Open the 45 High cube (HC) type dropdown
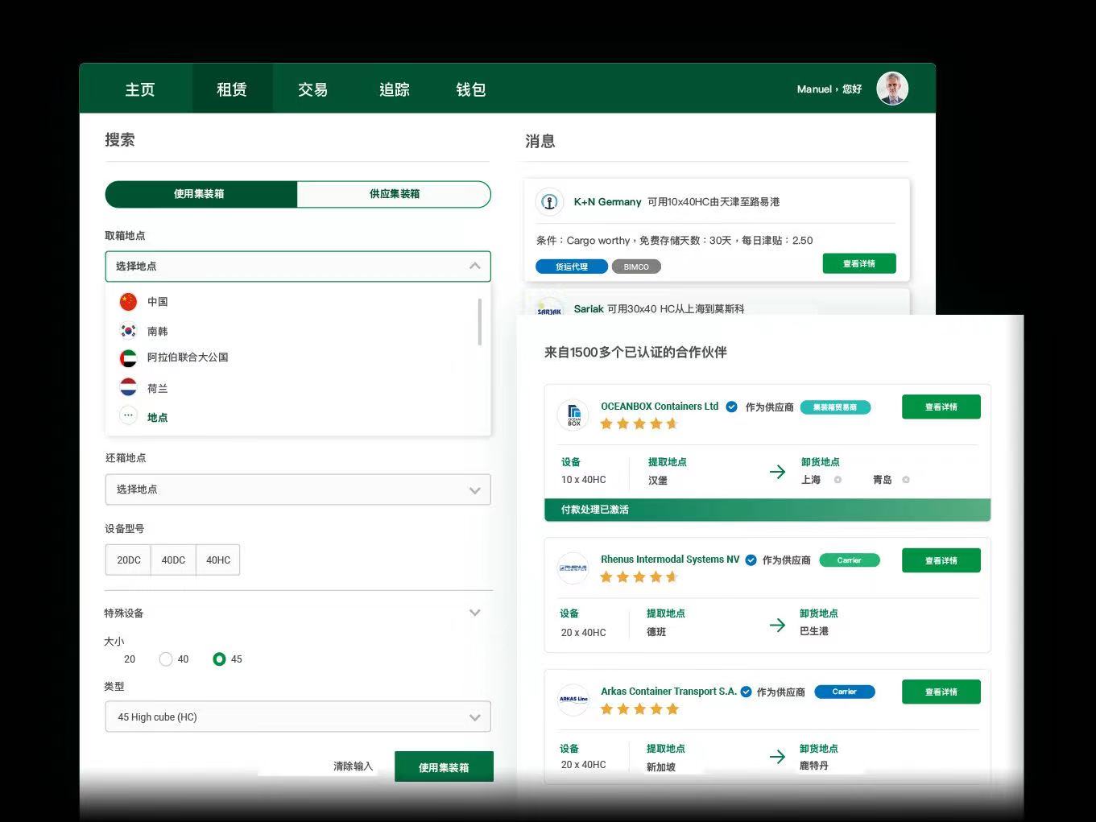Viewport: 1096px width, 822px height. coord(297,717)
